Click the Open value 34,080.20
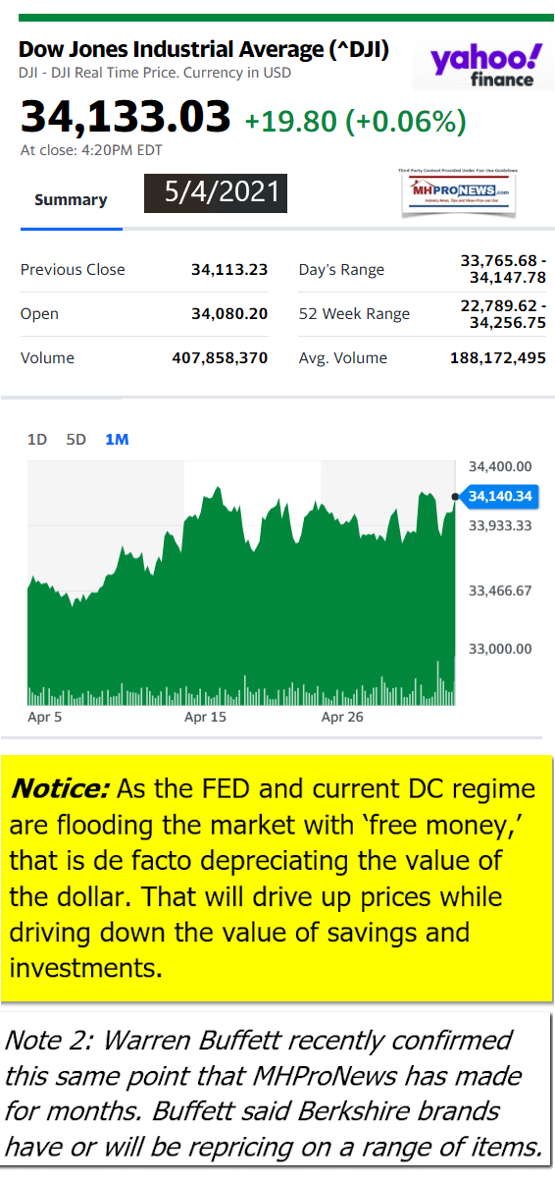Viewport: 555px width, 1183px height. 229,314
